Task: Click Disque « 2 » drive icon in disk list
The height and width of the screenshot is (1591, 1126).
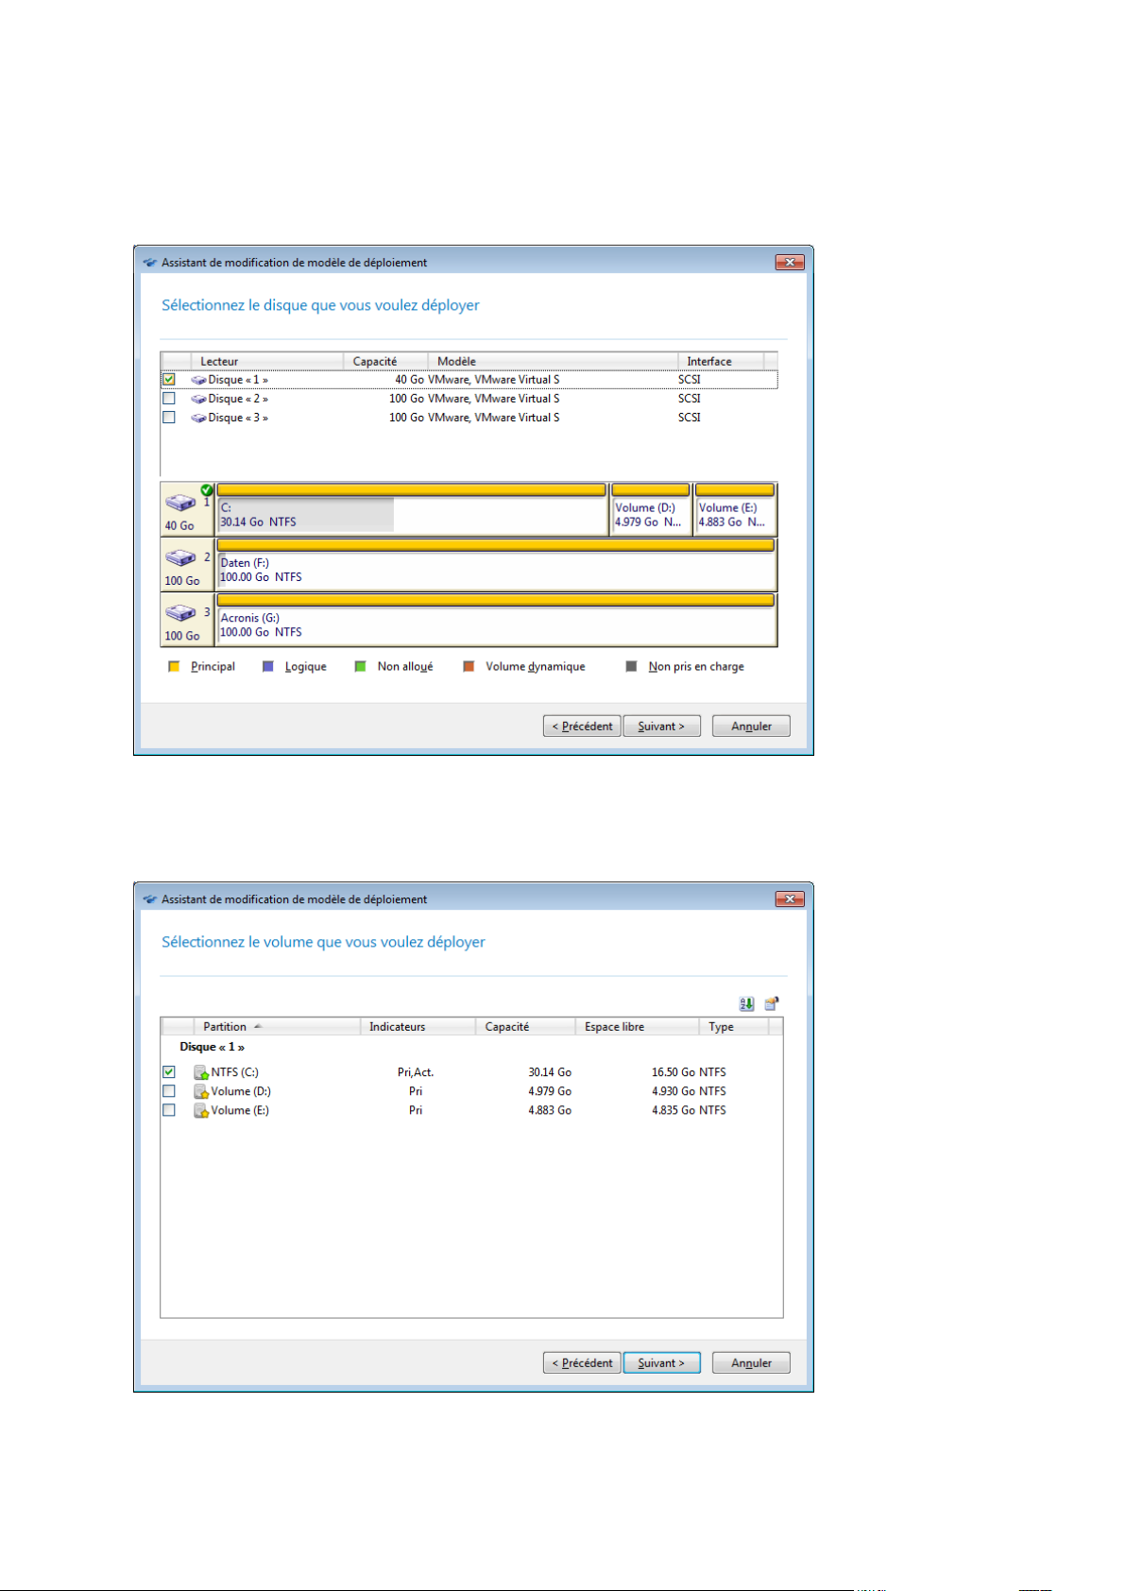Action: 198,399
